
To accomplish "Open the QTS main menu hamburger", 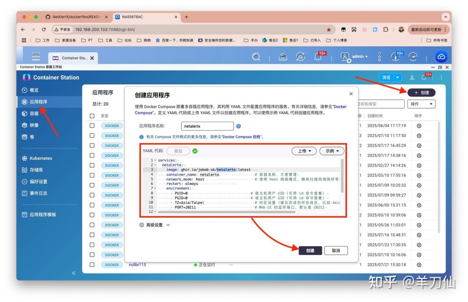I will pos(36,57).
